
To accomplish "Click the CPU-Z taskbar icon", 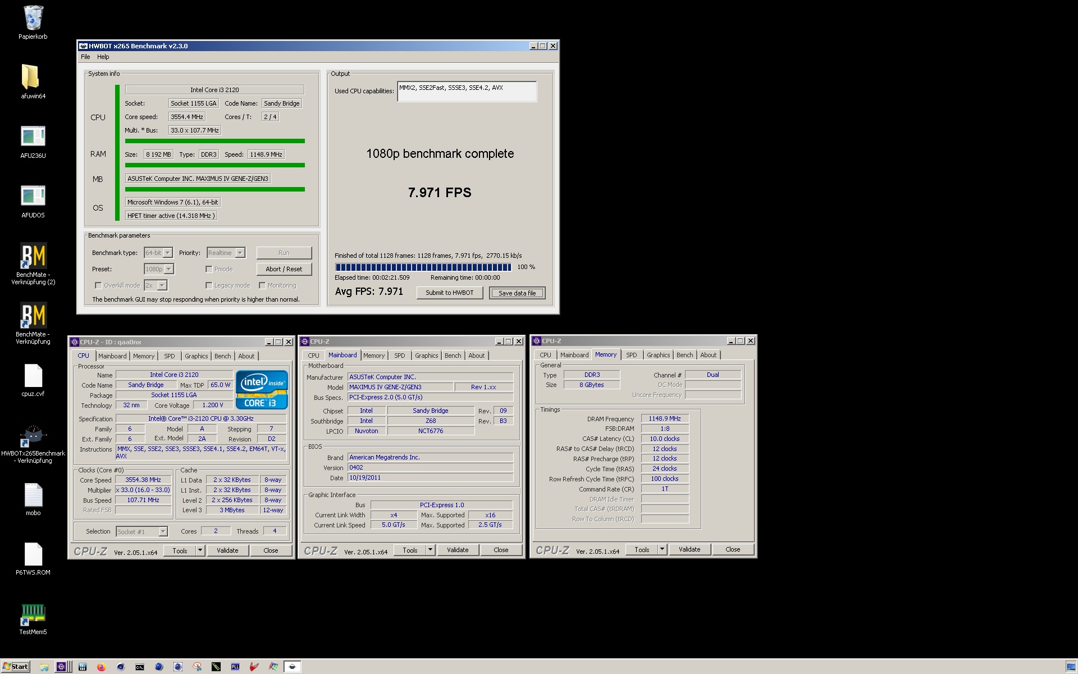I will pyautogui.click(x=62, y=667).
